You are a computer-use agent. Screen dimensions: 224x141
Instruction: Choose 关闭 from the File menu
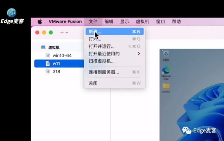pos(115,83)
